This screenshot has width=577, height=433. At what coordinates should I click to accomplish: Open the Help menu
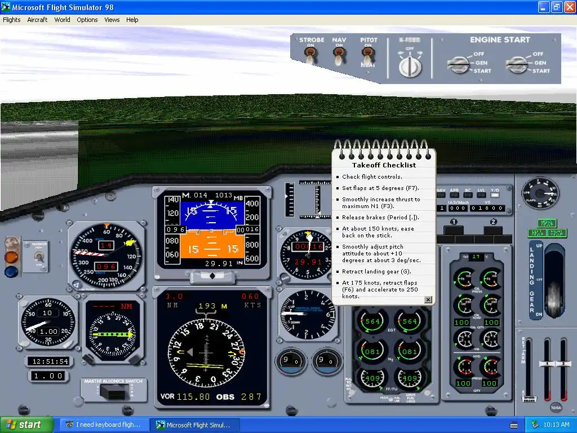pyautogui.click(x=132, y=20)
